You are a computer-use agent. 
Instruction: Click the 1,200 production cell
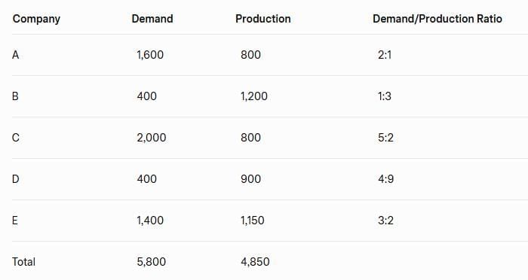254,96
